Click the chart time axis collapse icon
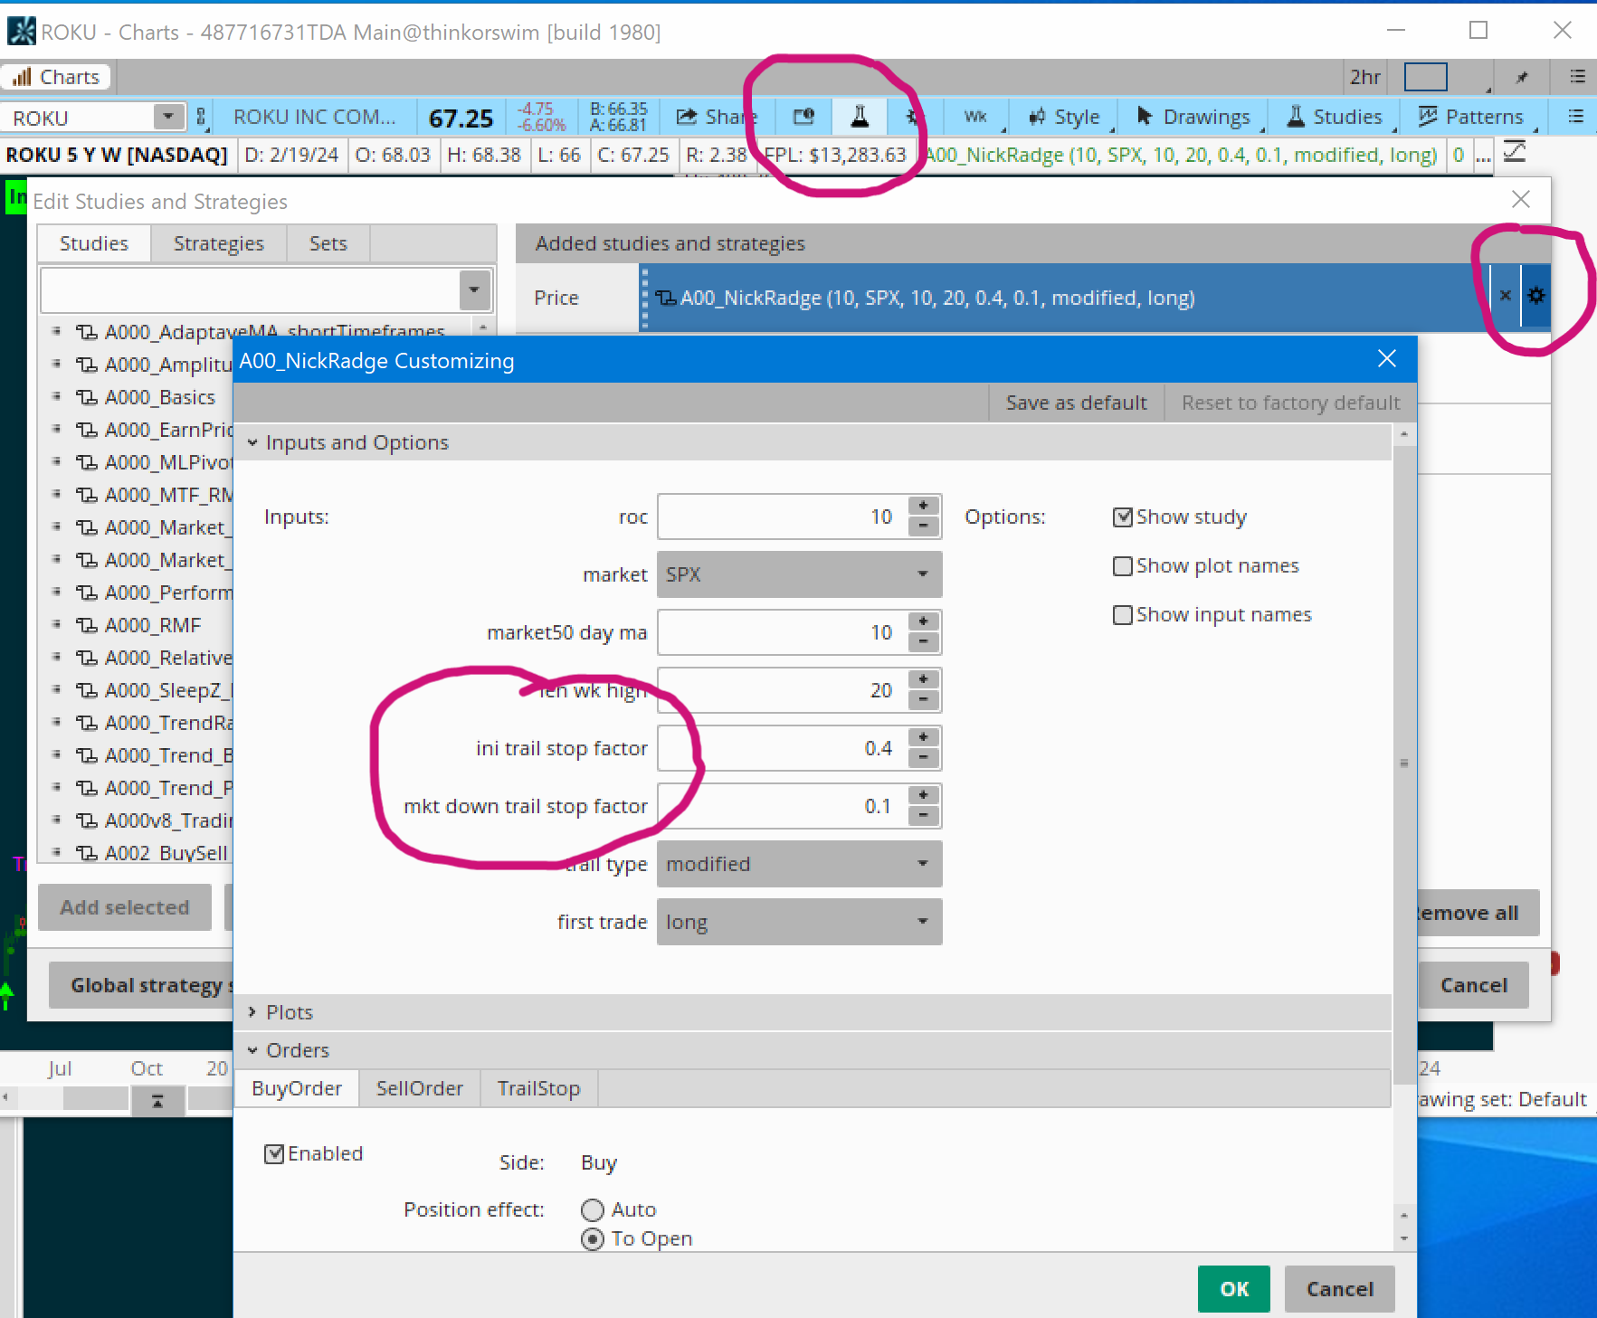Viewport: 1597px width, 1318px height. point(157,1101)
